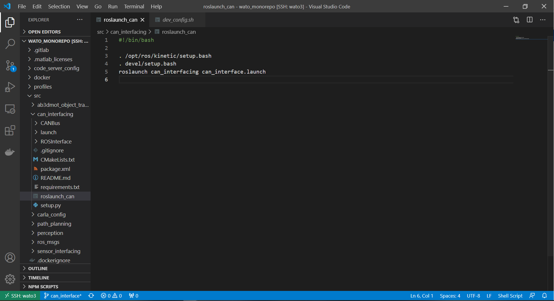Image resolution: width=554 pixels, height=301 pixels.
Task: Change end of line sequence LF
Action: (x=489, y=296)
